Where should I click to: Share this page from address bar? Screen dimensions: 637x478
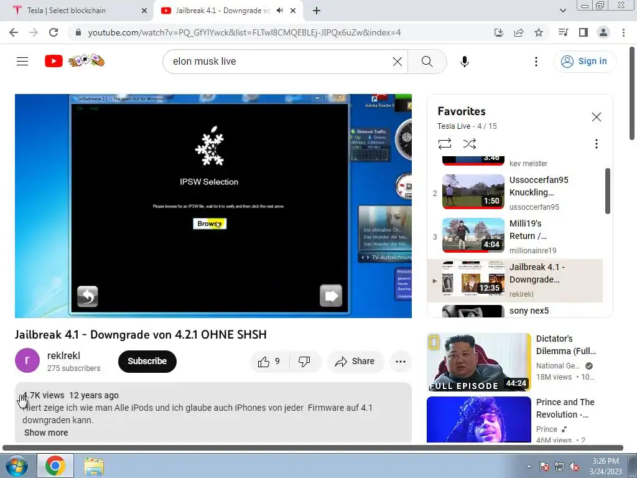click(x=518, y=32)
